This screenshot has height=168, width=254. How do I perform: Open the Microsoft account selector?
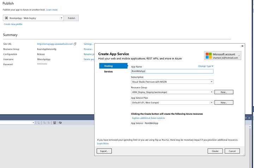[223, 56]
